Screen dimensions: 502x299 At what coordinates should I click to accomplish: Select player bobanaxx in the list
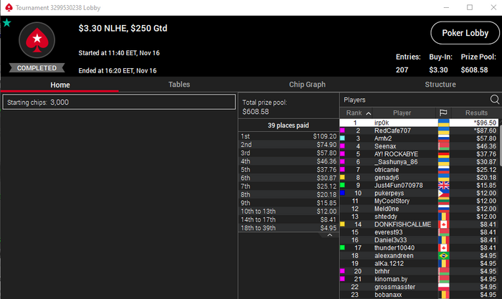point(419,295)
